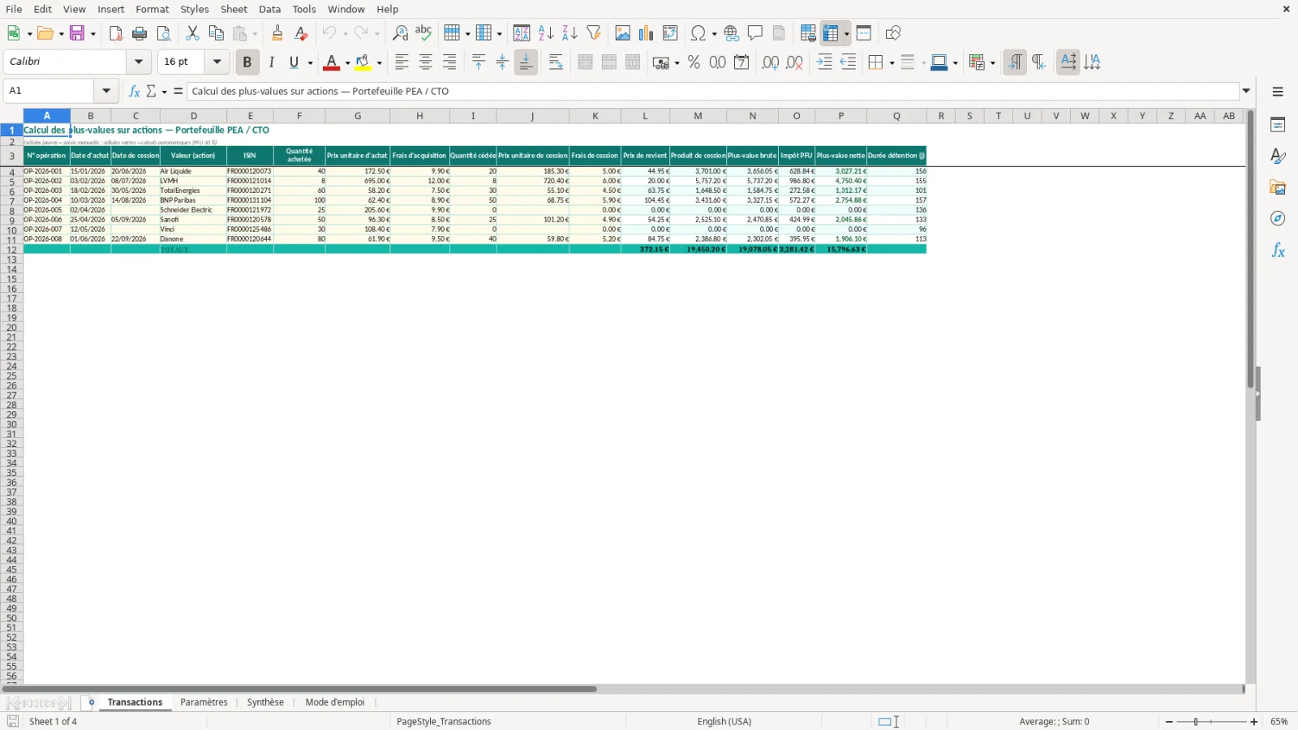
Task: Increase indent
Action: click(824, 62)
